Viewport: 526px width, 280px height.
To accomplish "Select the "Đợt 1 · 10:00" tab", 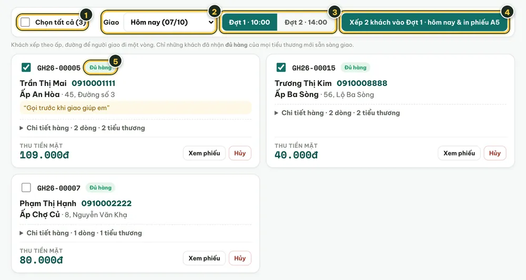I will click(x=249, y=23).
